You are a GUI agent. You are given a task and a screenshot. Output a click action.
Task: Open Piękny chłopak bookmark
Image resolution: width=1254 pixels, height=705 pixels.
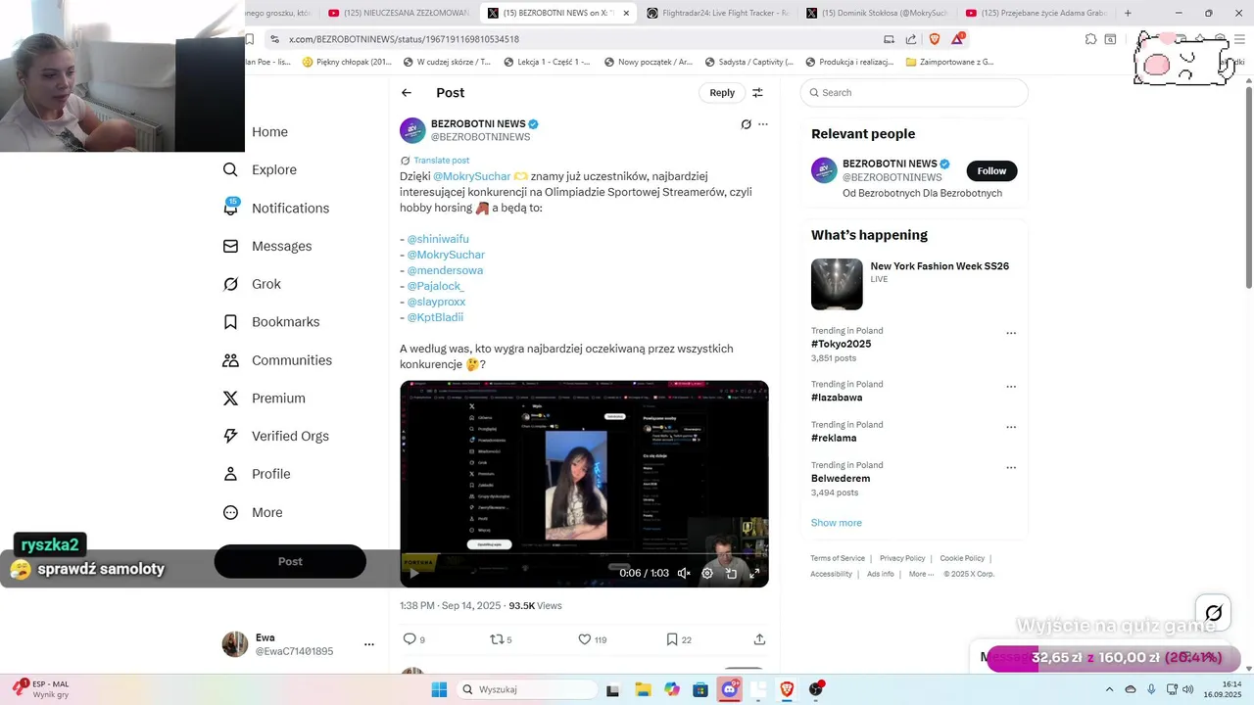tap(347, 62)
